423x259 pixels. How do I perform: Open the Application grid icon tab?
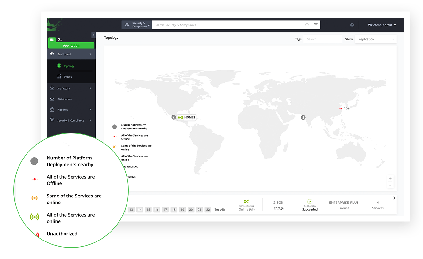click(x=52, y=40)
